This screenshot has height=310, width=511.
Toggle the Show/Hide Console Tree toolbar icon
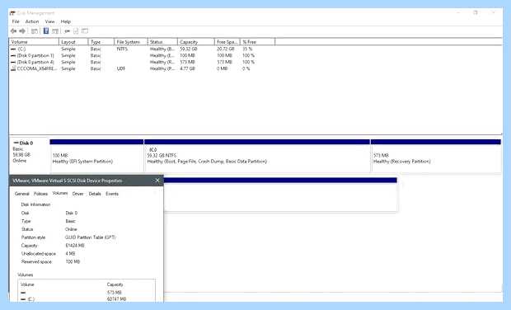35,31
